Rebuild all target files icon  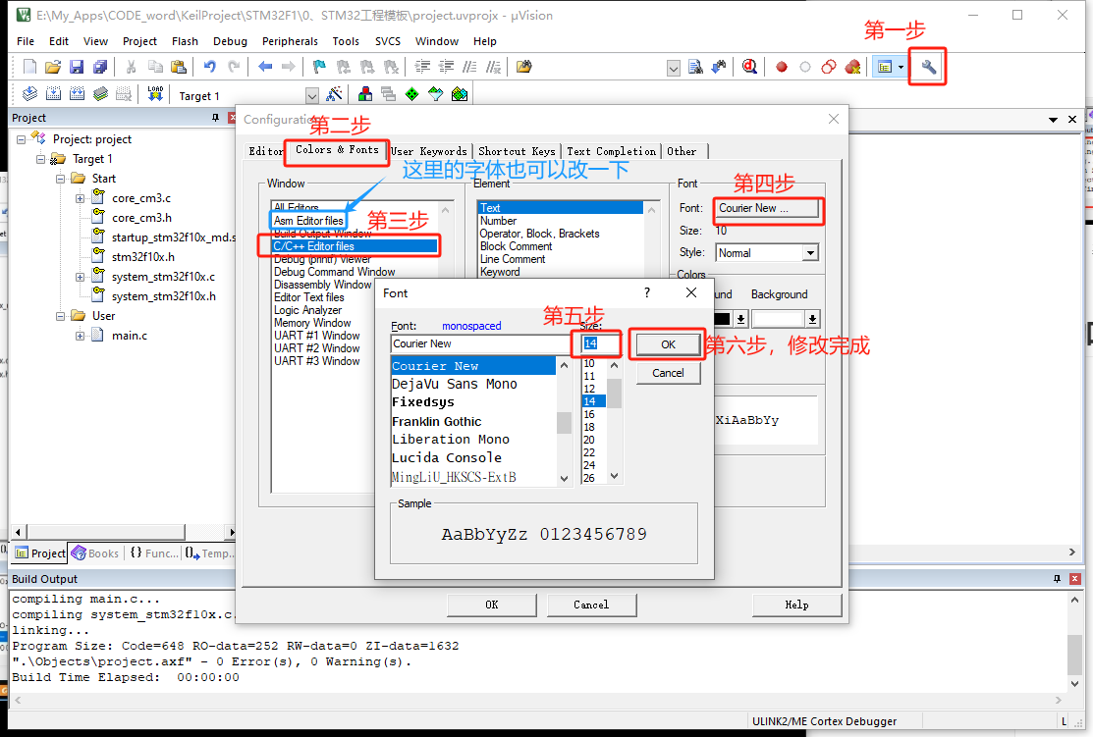pyautogui.click(x=78, y=94)
